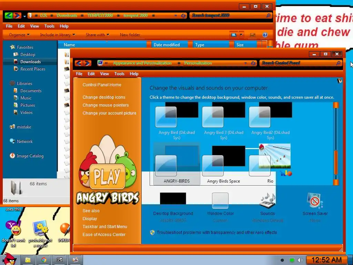Open the 7z archive taskbar icon
The width and height of the screenshot is (353, 265).
pos(60,260)
